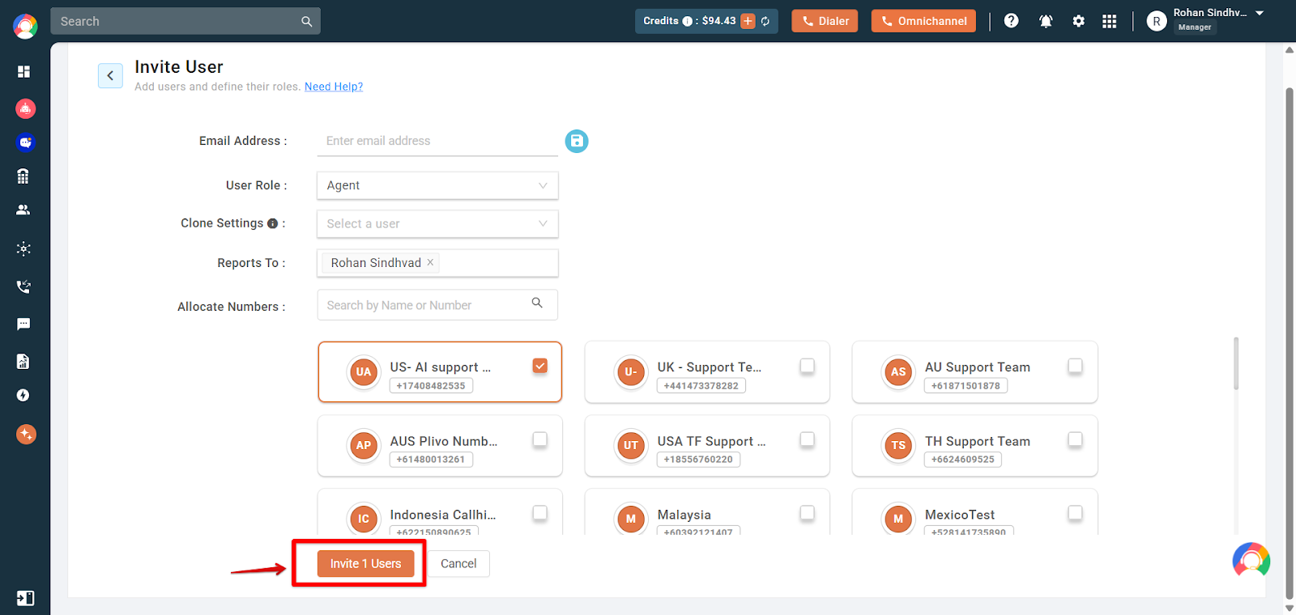The height and width of the screenshot is (615, 1296).
Task: Check the TH Support Team checkbox
Action: pos(1075,439)
